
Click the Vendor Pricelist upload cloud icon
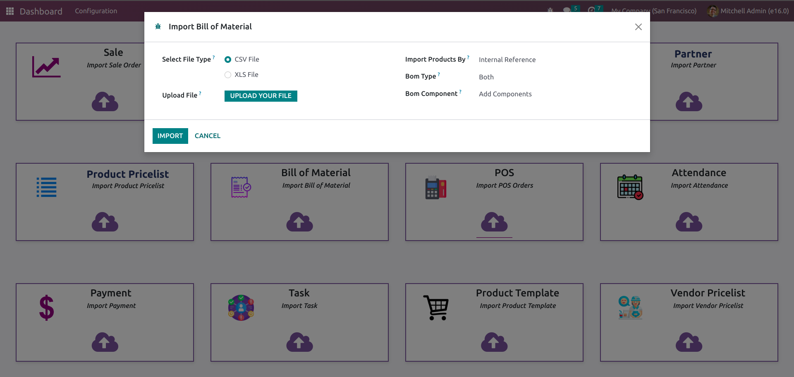click(x=689, y=342)
